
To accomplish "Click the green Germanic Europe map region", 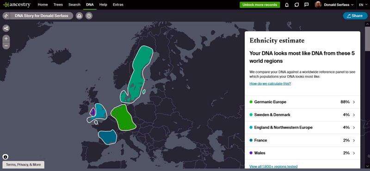I will click(123, 118).
